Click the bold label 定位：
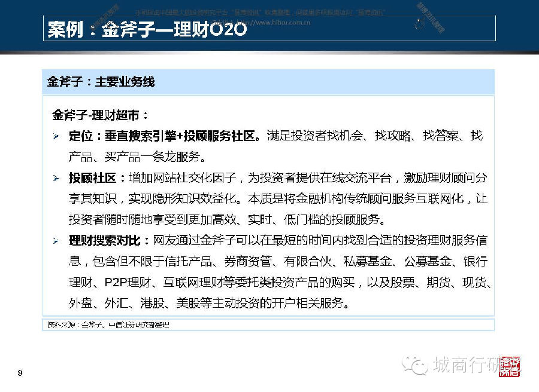 pyautogui.click(x=86, y=136)
